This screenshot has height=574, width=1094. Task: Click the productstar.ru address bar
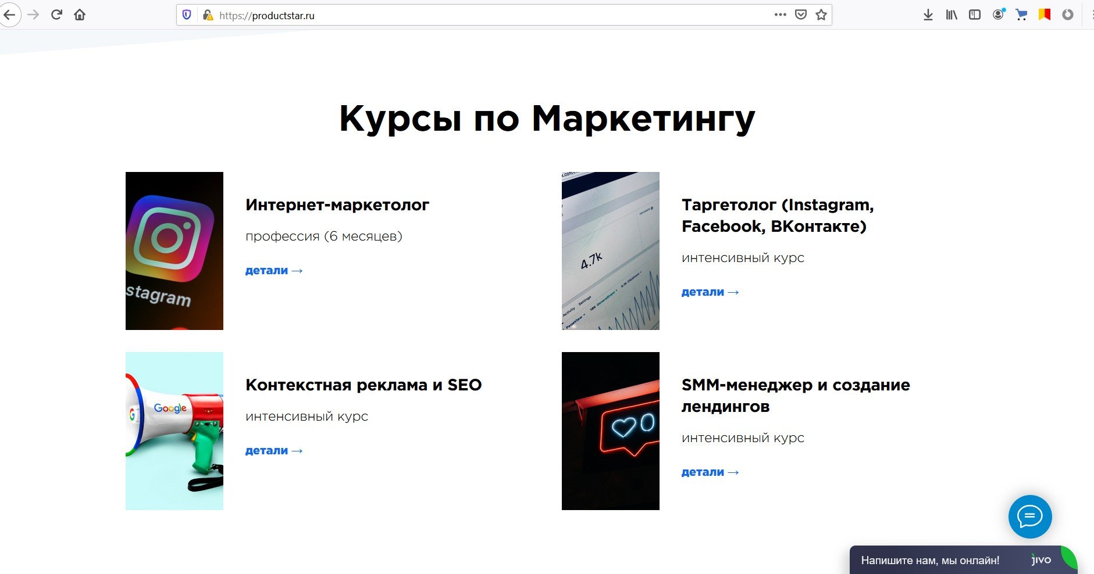coord(465,16)
